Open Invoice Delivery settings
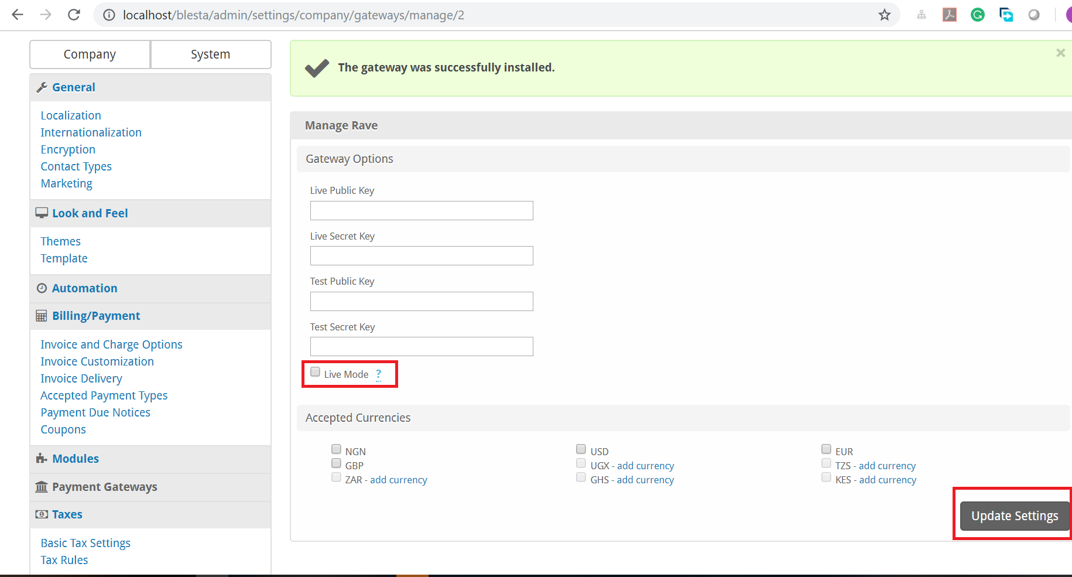 [x=81, y=378]
